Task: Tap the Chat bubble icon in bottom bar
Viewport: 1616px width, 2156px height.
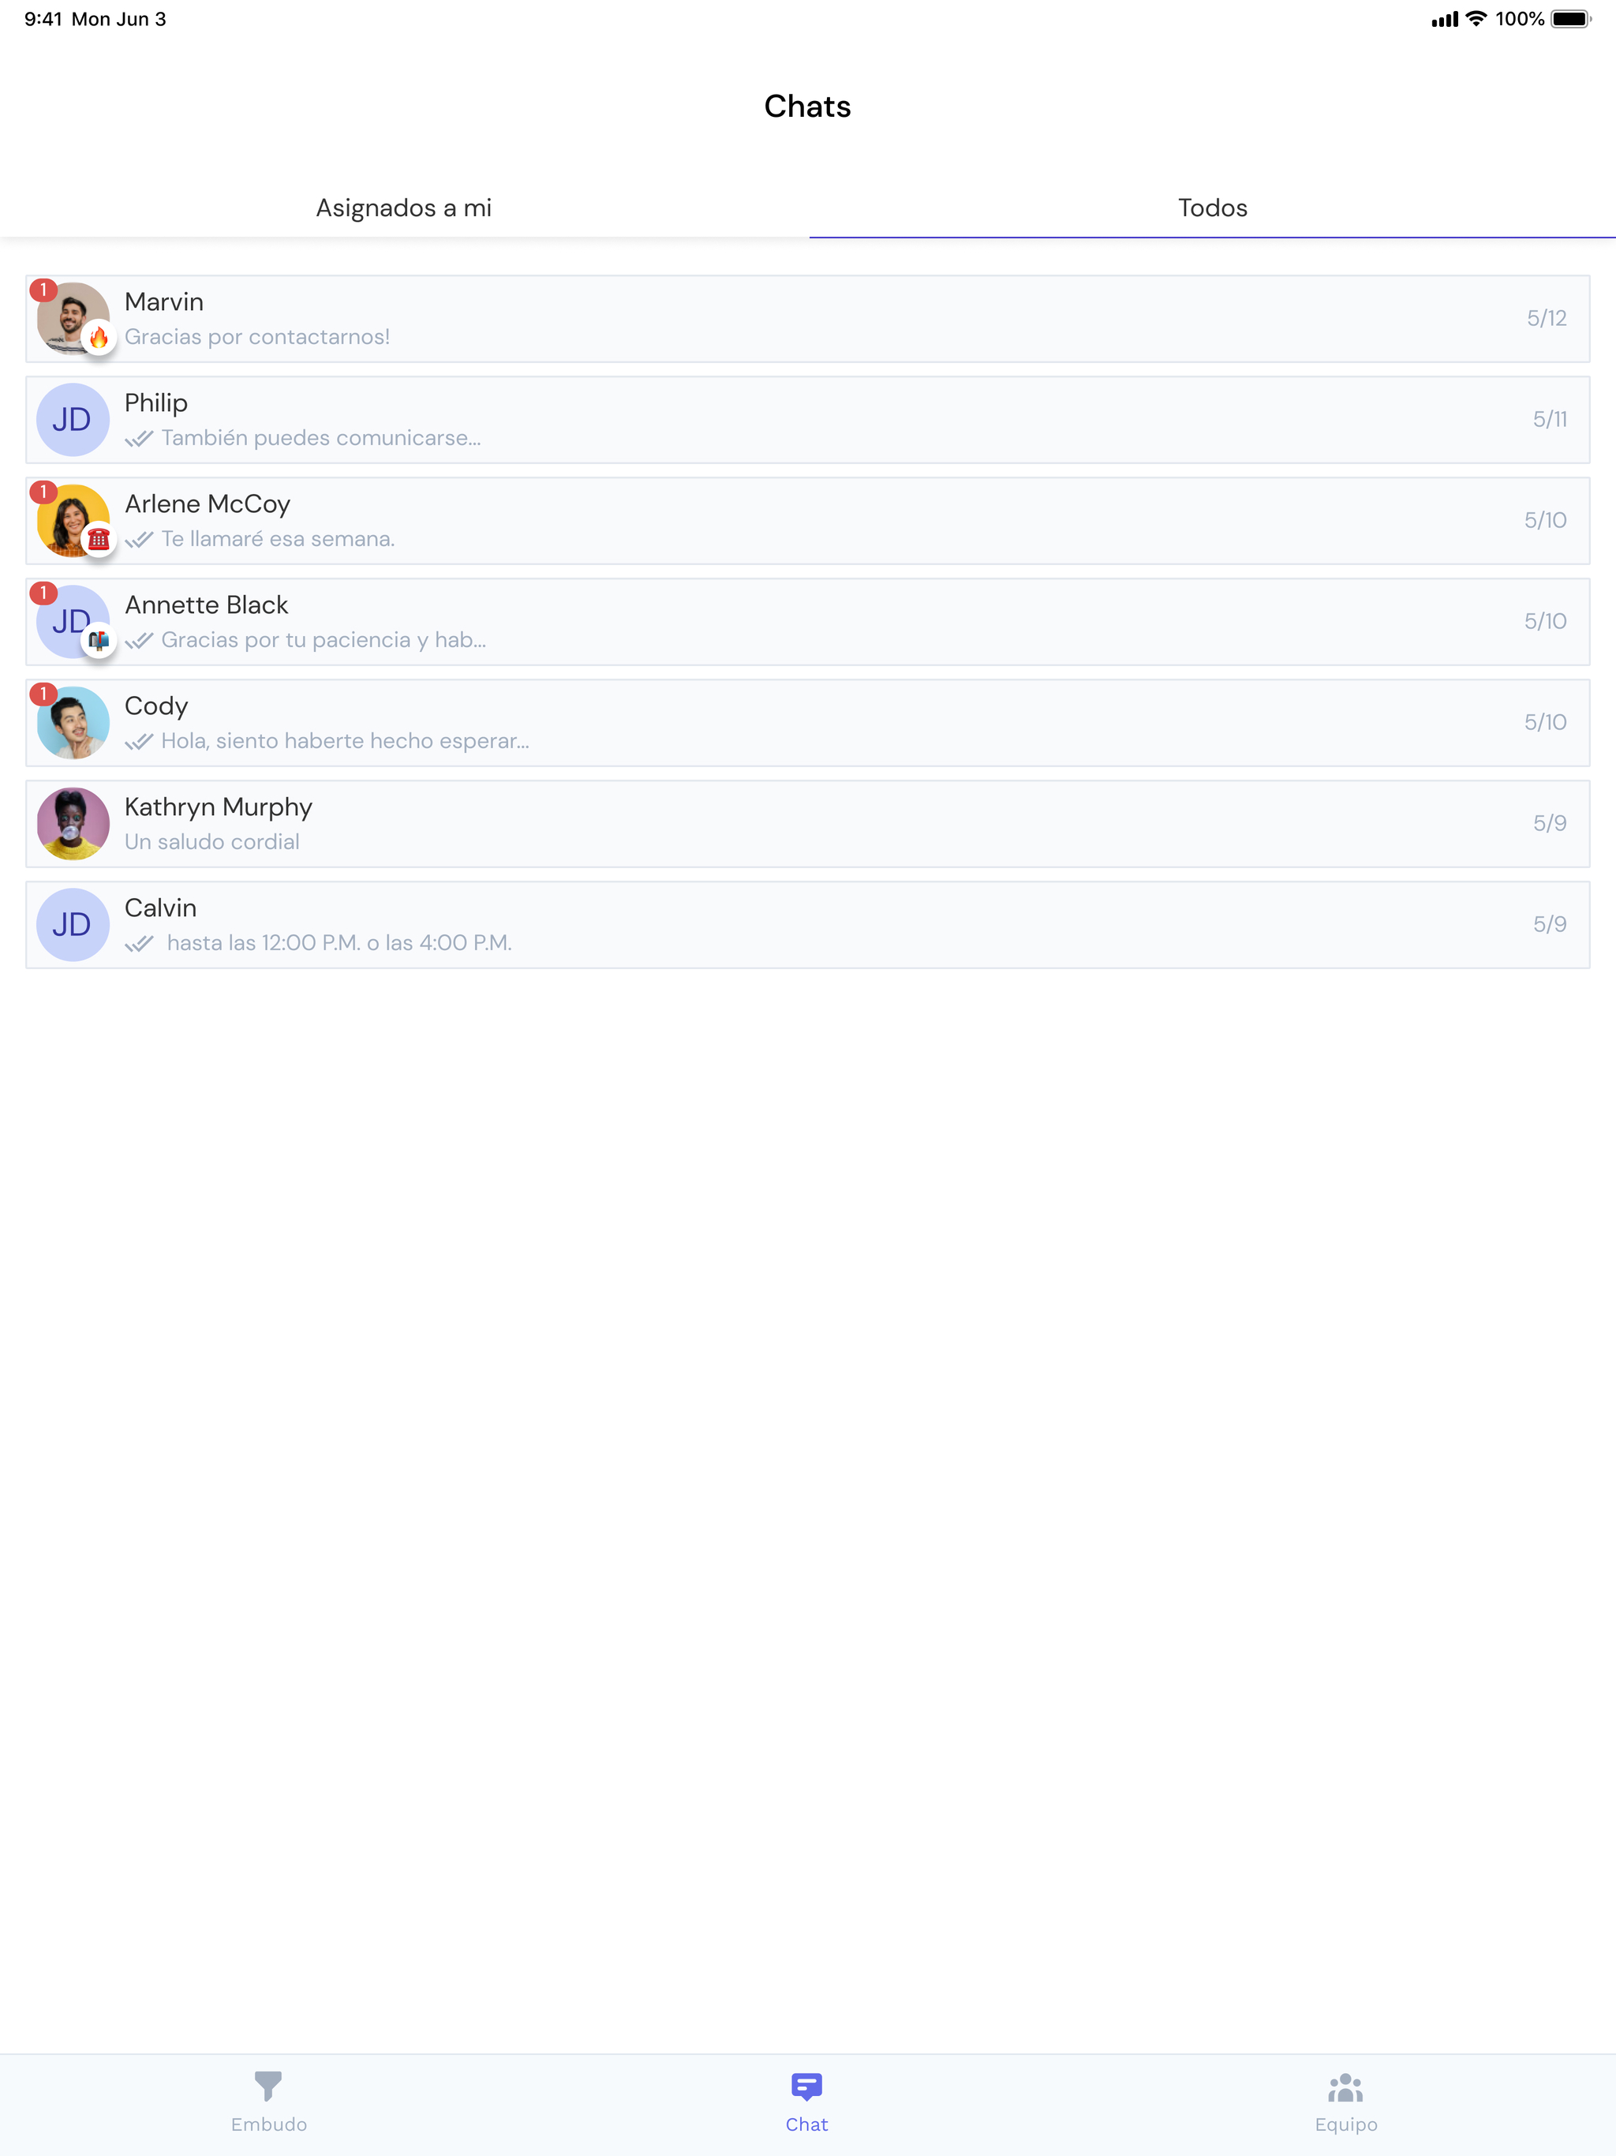Action: point(807,2087)
